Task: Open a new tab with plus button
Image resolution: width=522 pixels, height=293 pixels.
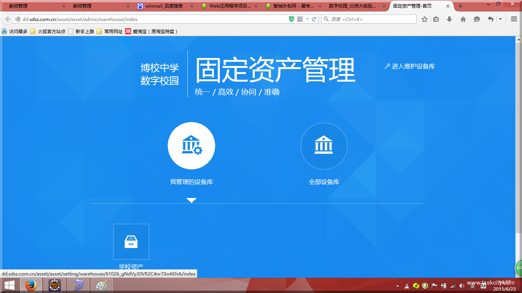Action: click(x=460, y=6)
